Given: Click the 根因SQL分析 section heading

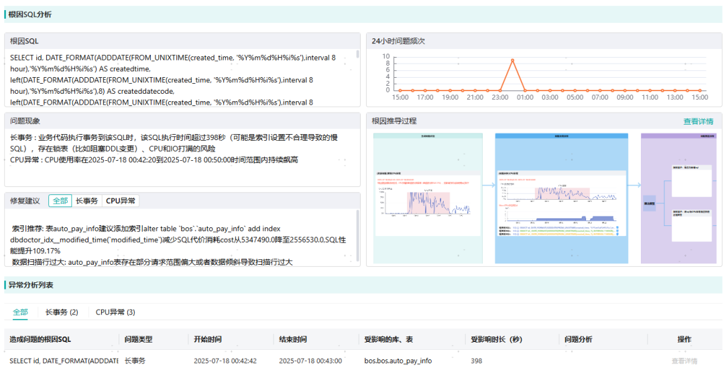Looking at the screenshot, I should (x=30, y=14).
